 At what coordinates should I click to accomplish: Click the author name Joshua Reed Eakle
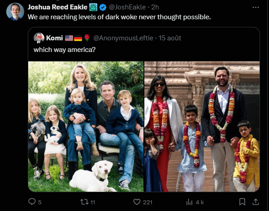point(57,7)
